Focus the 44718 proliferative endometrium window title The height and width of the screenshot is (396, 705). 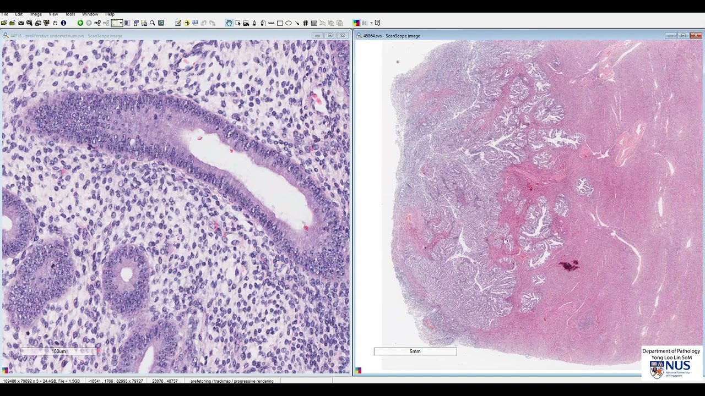[x=66, y=36]
